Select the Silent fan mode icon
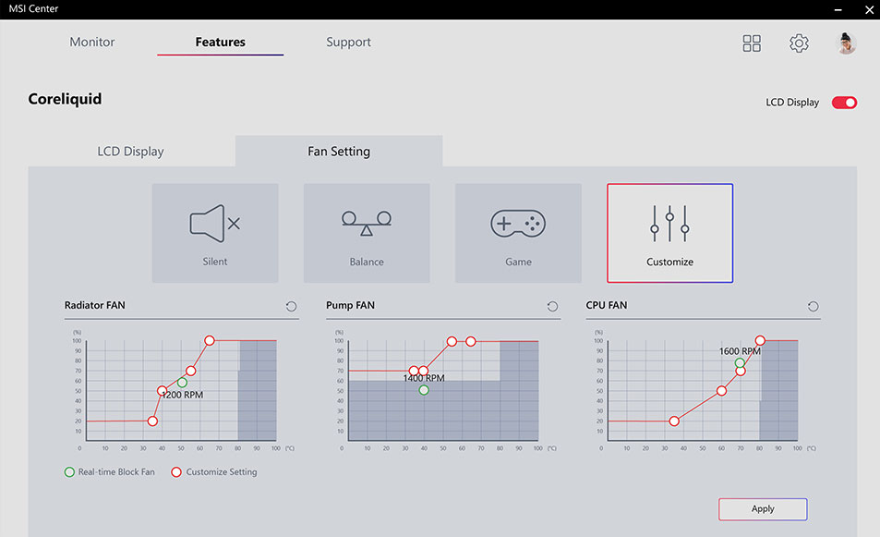This screenshot has height=537, width=880. 215,225
